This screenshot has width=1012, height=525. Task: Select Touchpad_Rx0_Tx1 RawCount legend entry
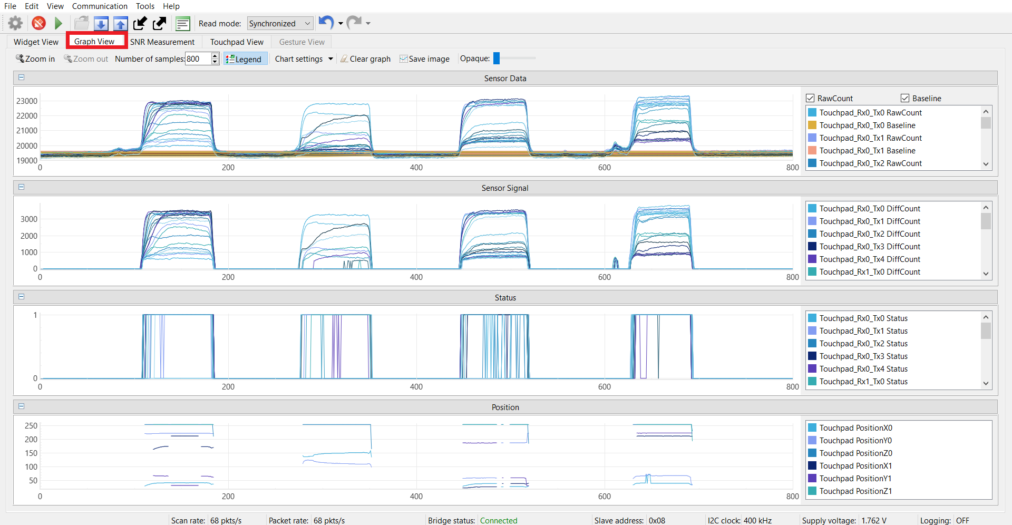click(x=870, y=138)
